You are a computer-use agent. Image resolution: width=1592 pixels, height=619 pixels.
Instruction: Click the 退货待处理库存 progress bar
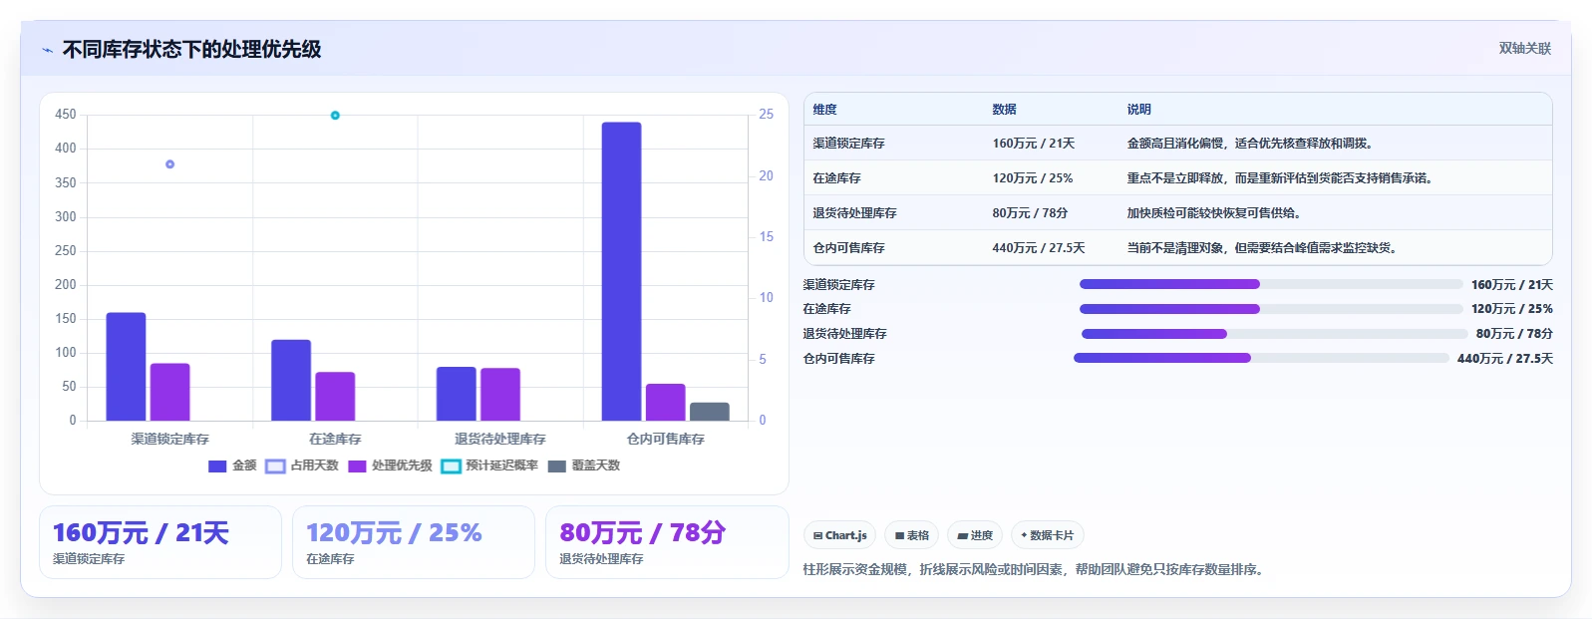tap(1274, 334)
